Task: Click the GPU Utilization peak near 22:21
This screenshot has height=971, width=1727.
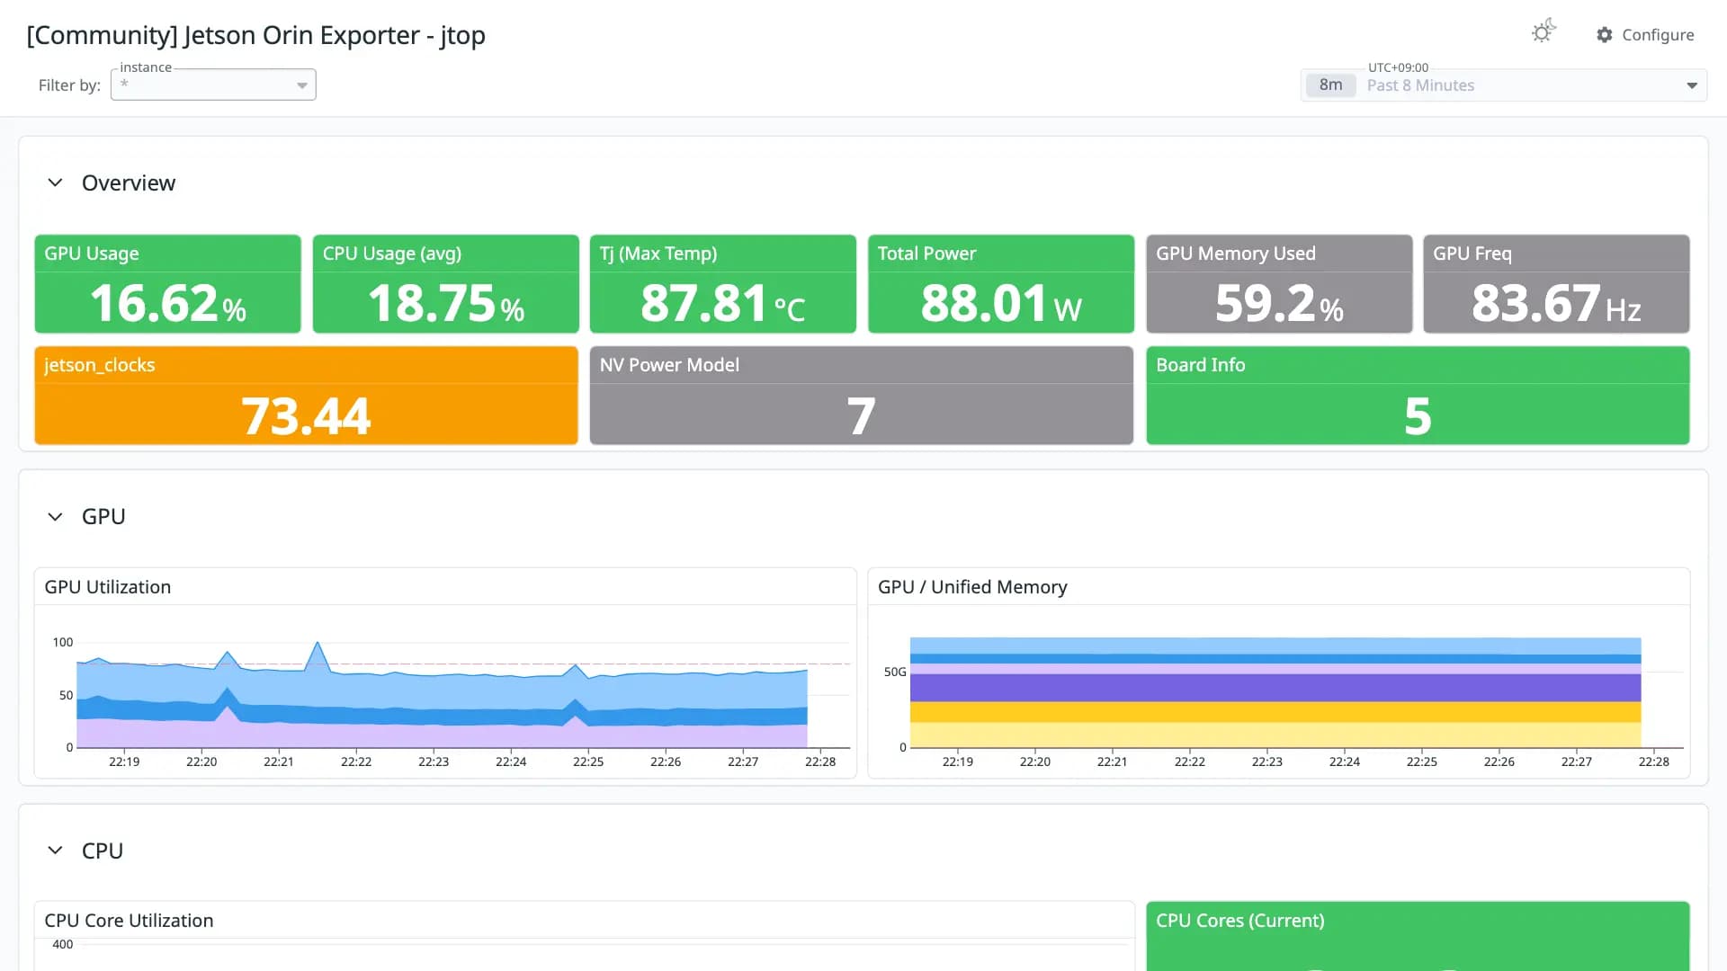Action: [x=318, y=644]
